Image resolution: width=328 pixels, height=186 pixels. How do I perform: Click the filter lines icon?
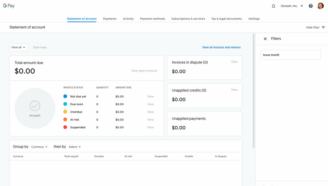pos(323,28)
